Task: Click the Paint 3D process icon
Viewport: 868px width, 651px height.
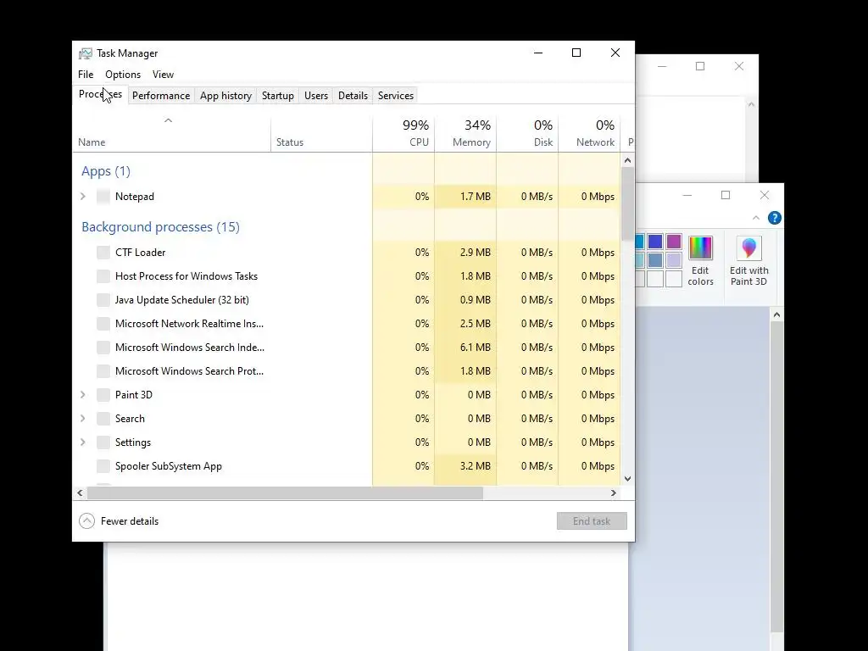Action: (103, 395)
